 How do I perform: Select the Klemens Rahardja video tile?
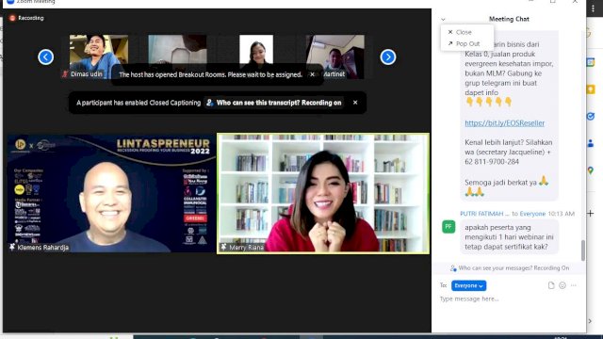[x=111, y=193]
